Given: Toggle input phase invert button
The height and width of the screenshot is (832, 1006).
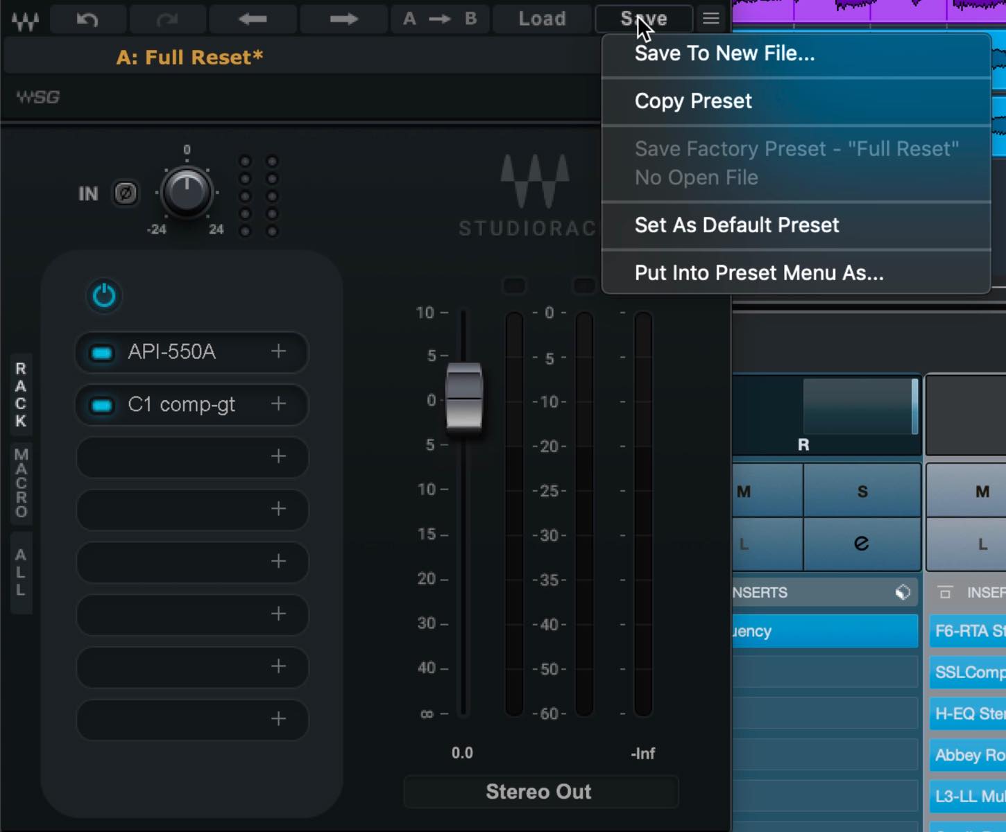Looking at the screenshot, I should point(126,193).
